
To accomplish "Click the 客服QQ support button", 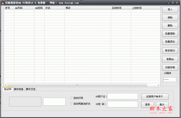I will tap(170, 59).
